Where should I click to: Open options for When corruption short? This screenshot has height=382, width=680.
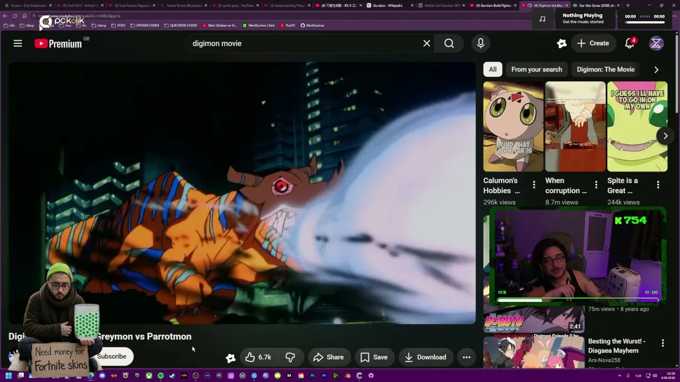coord(596,185)
